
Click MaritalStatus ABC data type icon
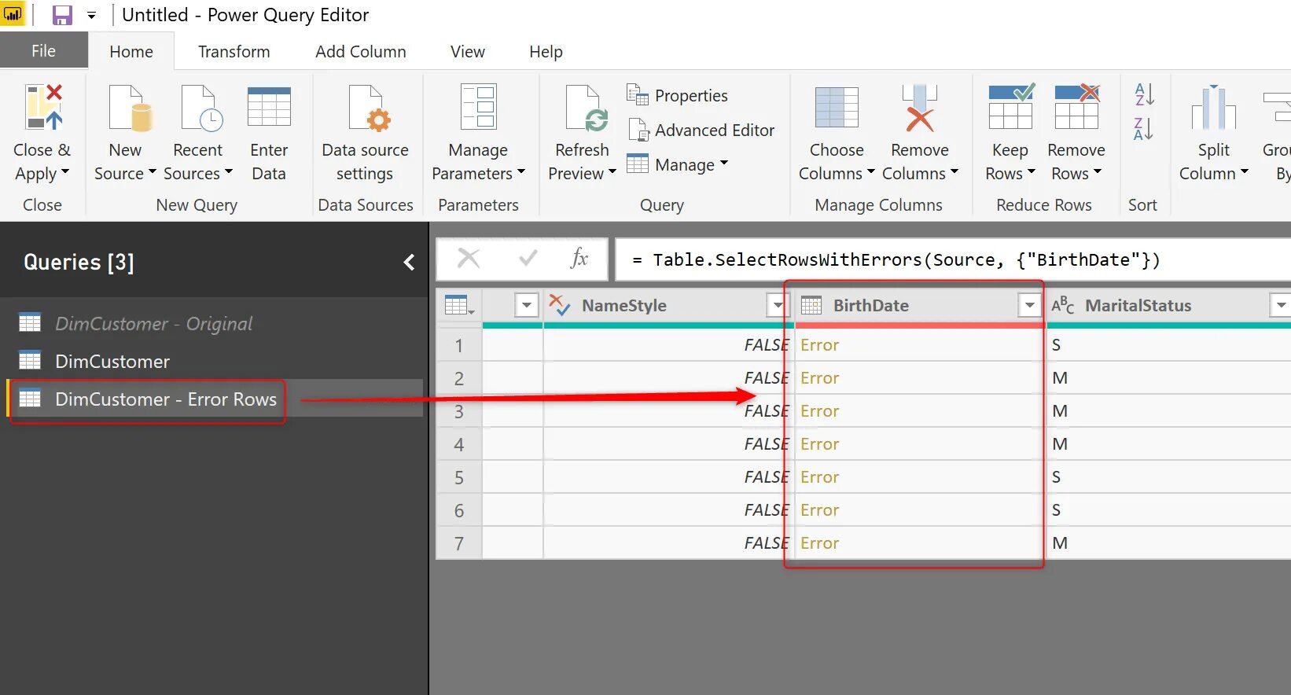coord(1063,305)
